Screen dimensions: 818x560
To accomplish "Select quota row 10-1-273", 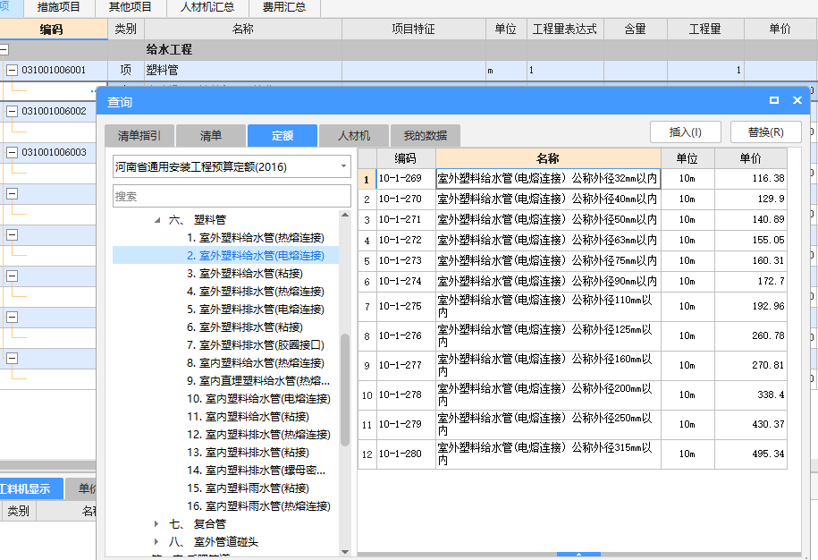I will (x=572, y=260).
